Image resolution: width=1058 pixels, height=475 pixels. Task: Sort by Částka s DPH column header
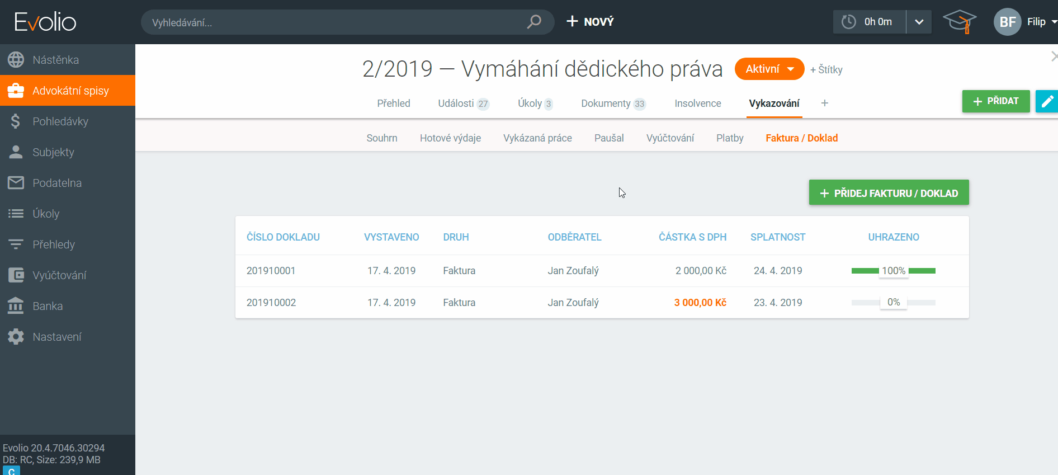tap(692, 237)
